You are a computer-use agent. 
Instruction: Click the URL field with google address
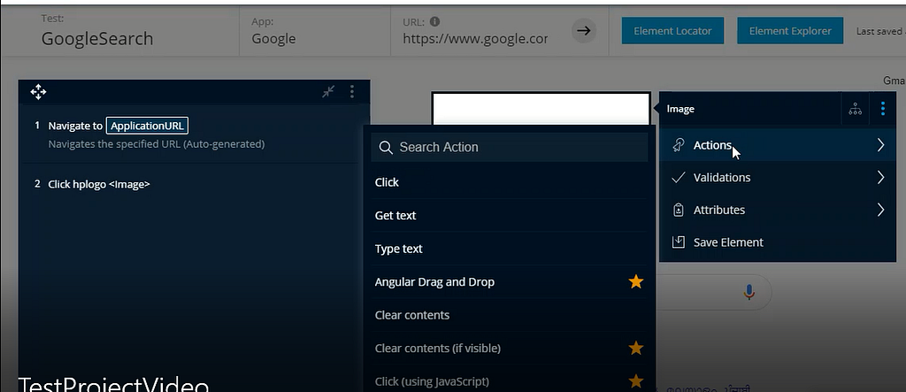point(475,39)
